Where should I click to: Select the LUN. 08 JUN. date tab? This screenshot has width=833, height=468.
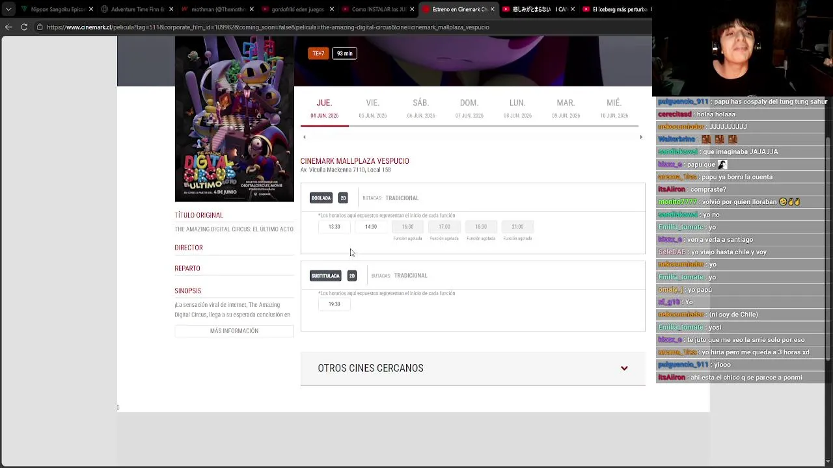(x=517, y=109)
